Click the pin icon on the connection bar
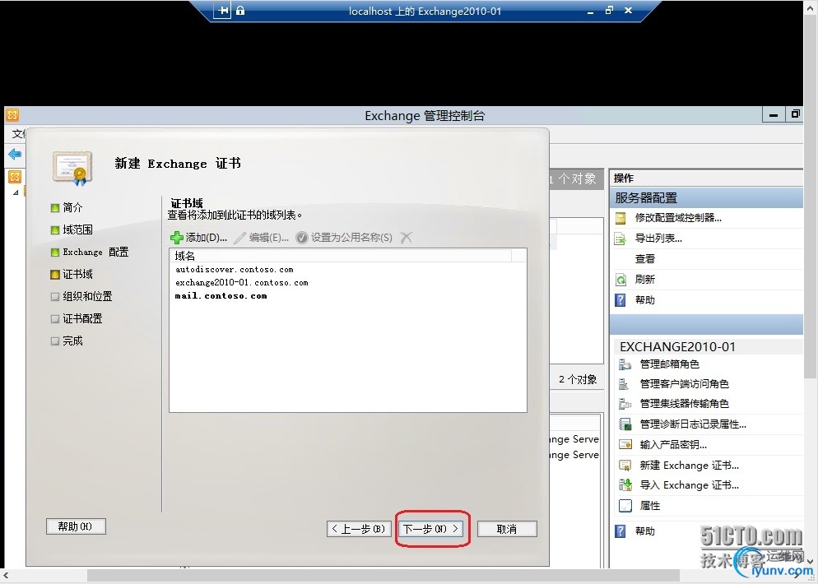Viewport: 818px width, 584px height. click(x=223, y=11)
